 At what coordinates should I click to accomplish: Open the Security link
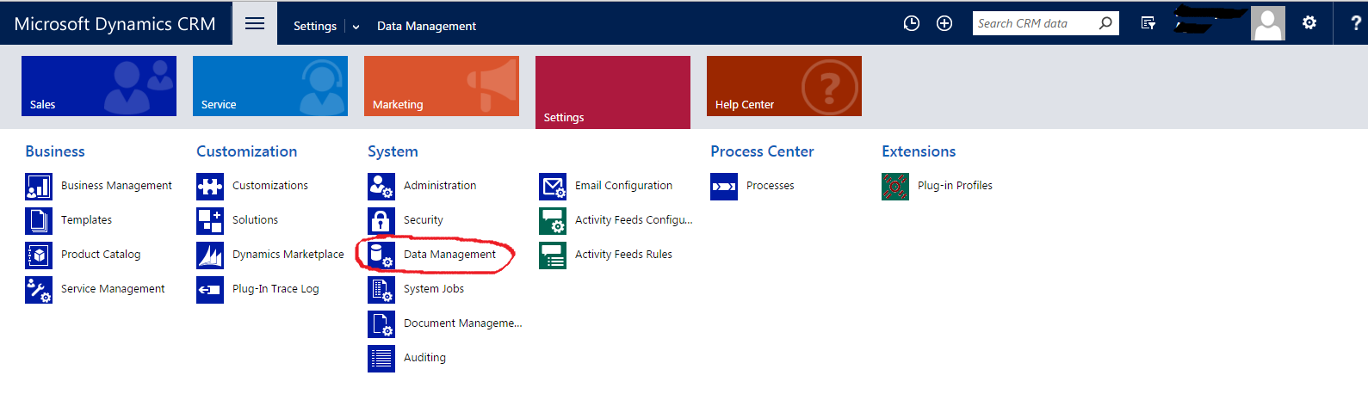coord(424,220)
